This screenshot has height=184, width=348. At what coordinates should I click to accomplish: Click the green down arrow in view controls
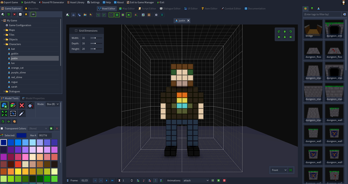(x=285, y=37)
